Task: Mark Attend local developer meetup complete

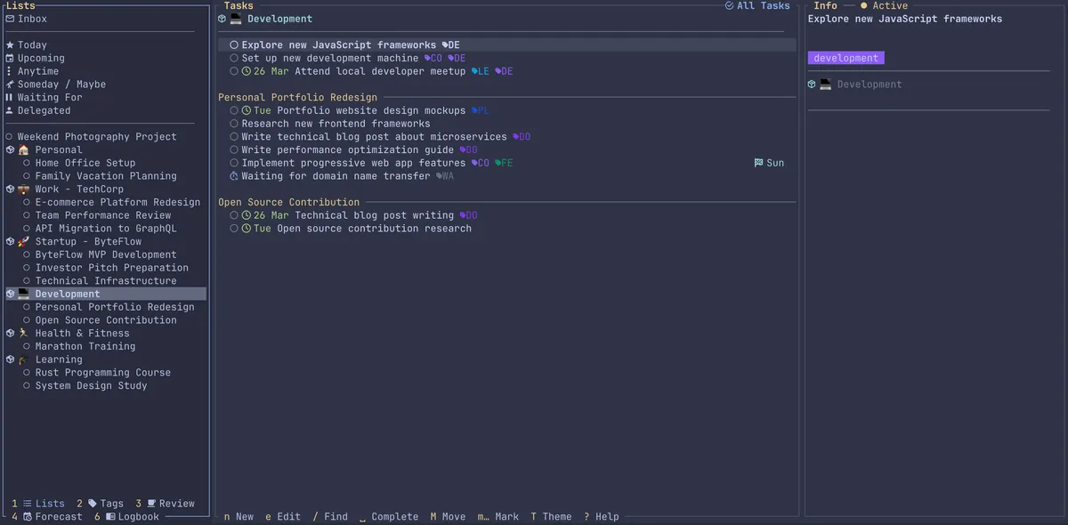Action: click(234, 71)
